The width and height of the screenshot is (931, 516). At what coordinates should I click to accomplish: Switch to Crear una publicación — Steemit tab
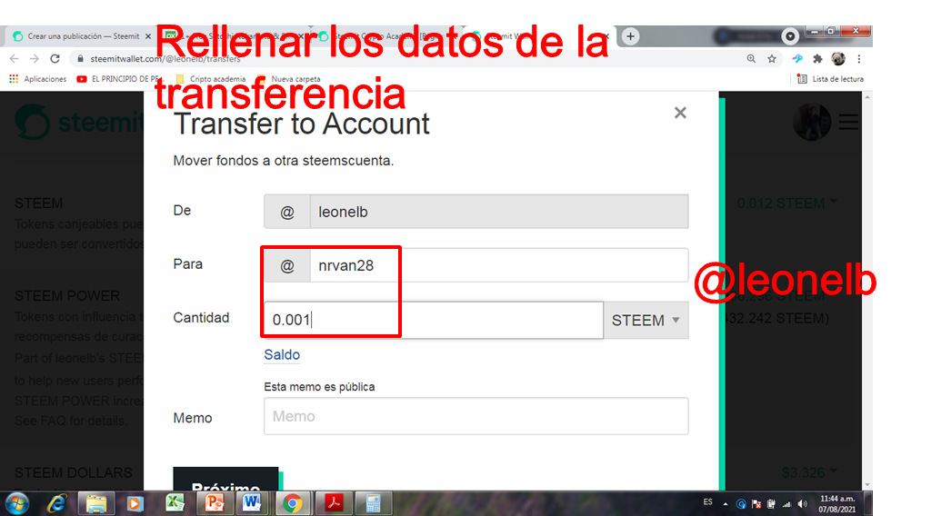(82, 36)
